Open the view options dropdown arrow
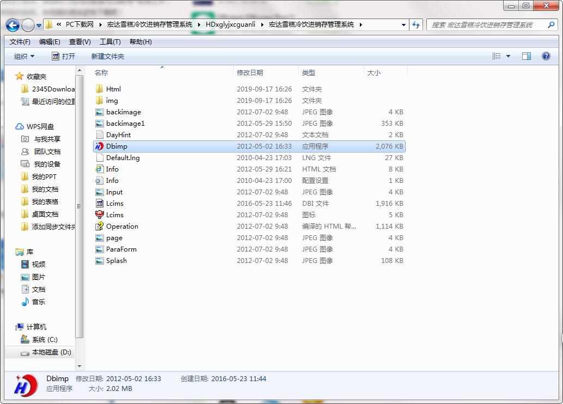The image size is (563, 404). tap(508, 56)
